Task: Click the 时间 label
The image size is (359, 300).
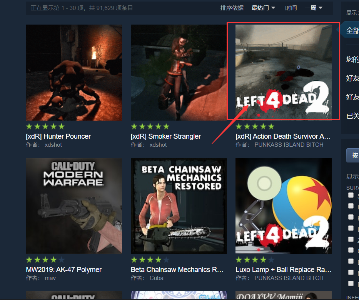Action: pyautogui.click(x=291, y=8)
